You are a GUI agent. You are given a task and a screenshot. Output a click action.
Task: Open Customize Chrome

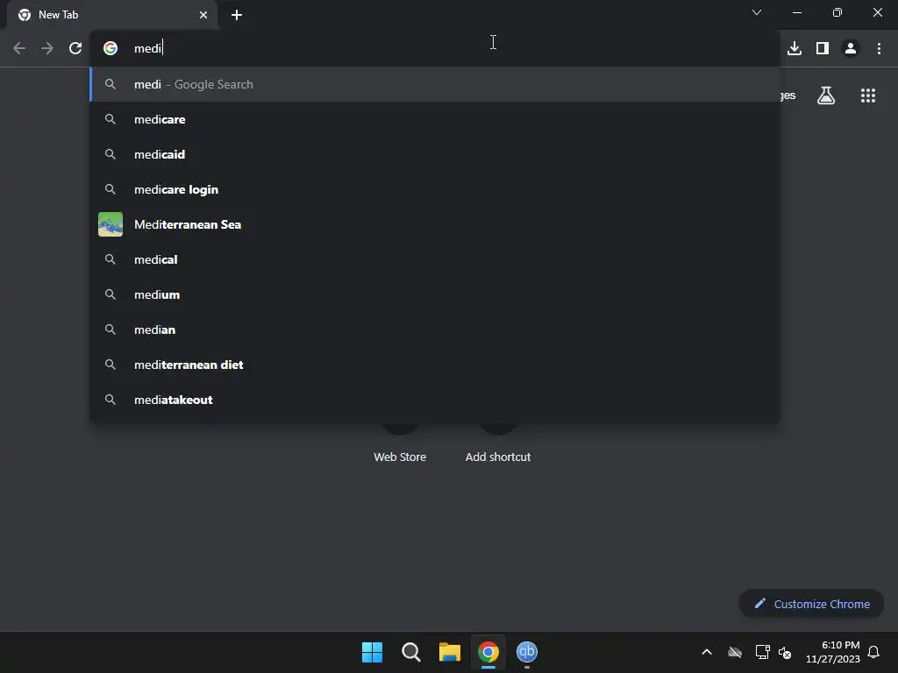[811, 604]
